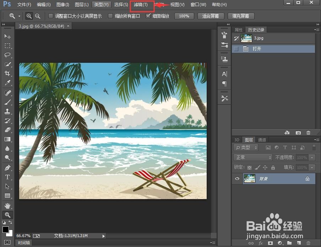Hide the Background layer eye icon
The image size is (321, 247).
[237, 179]
